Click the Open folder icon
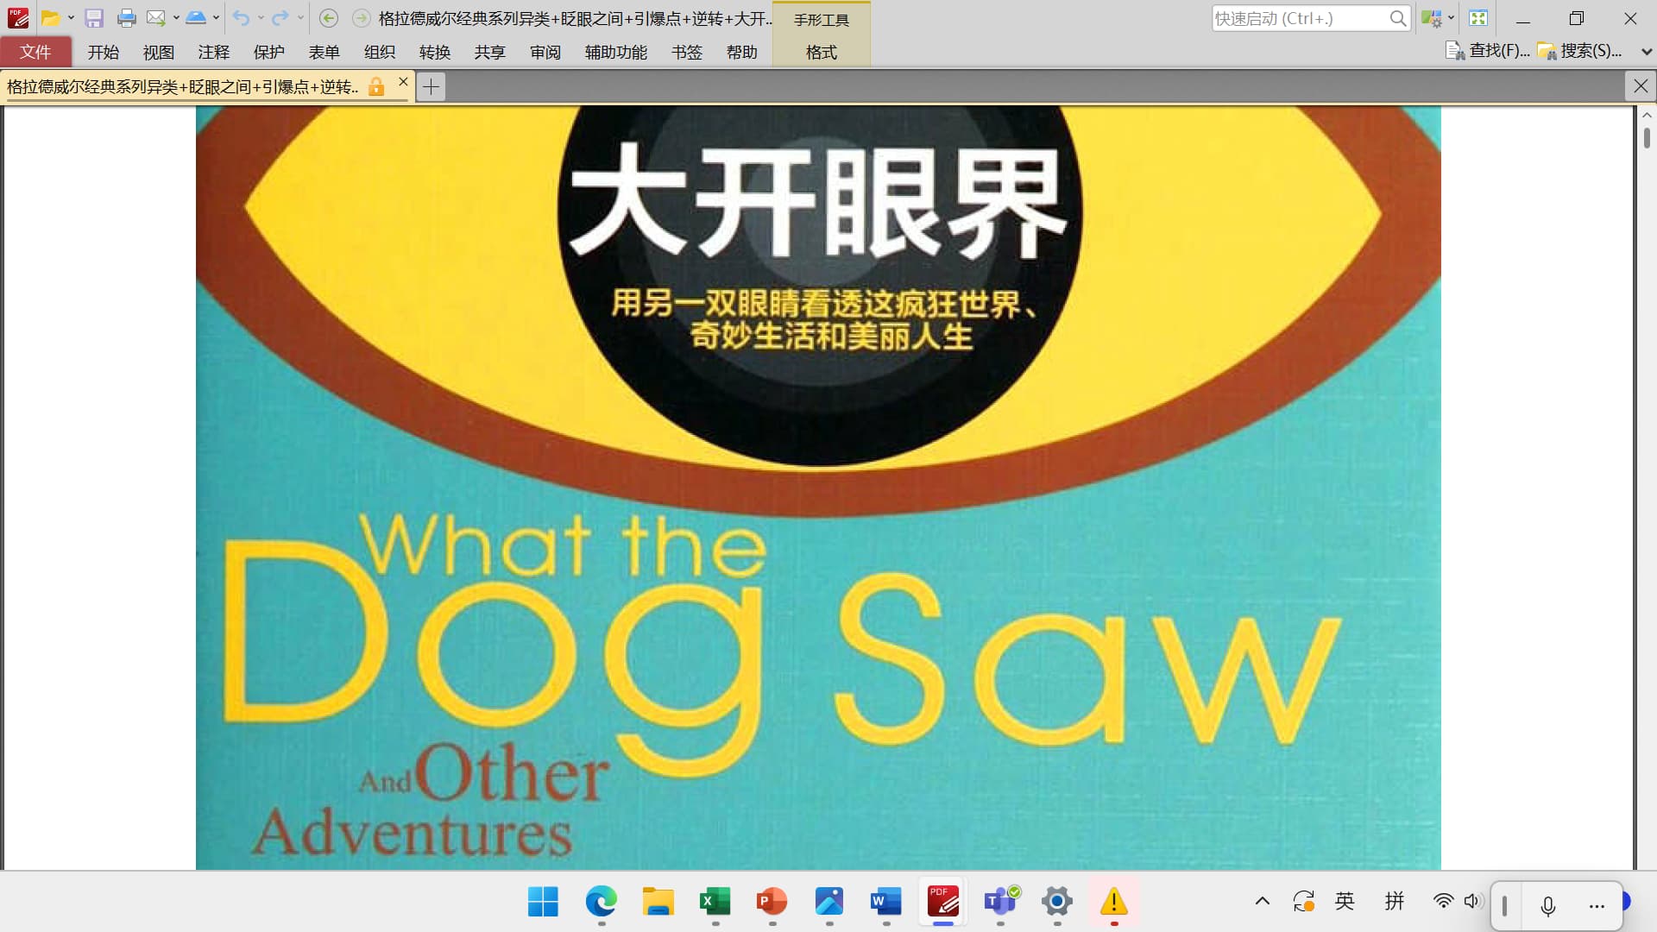This screenshot has width=1657, height=932. click(x=51, y=18)
